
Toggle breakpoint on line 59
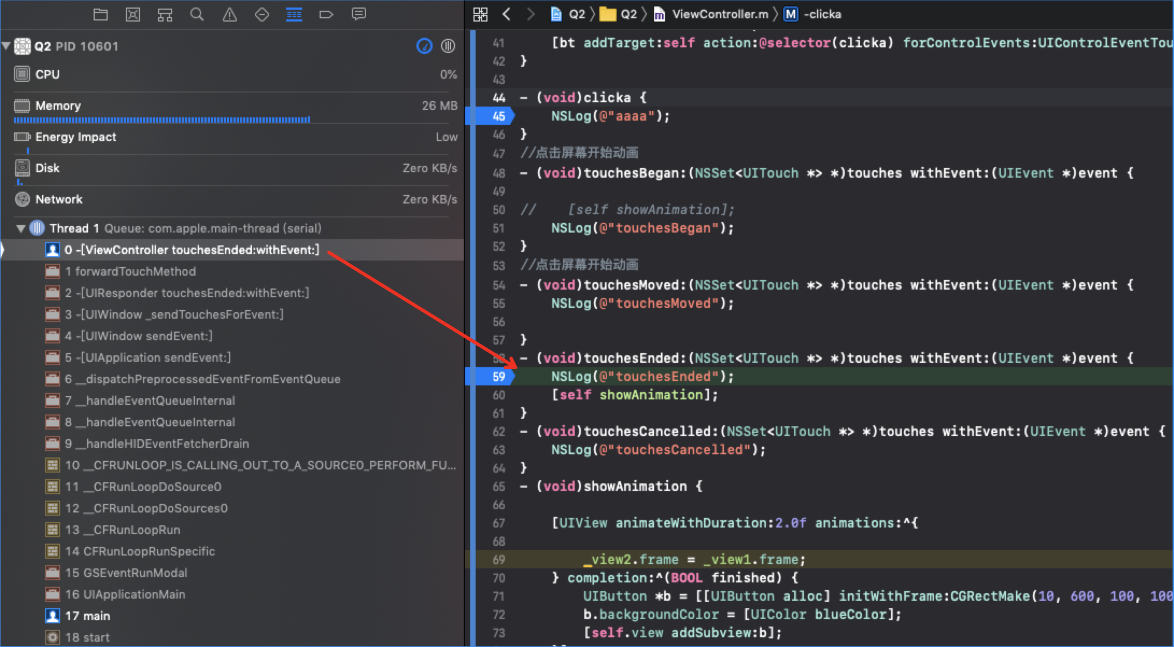493,376
